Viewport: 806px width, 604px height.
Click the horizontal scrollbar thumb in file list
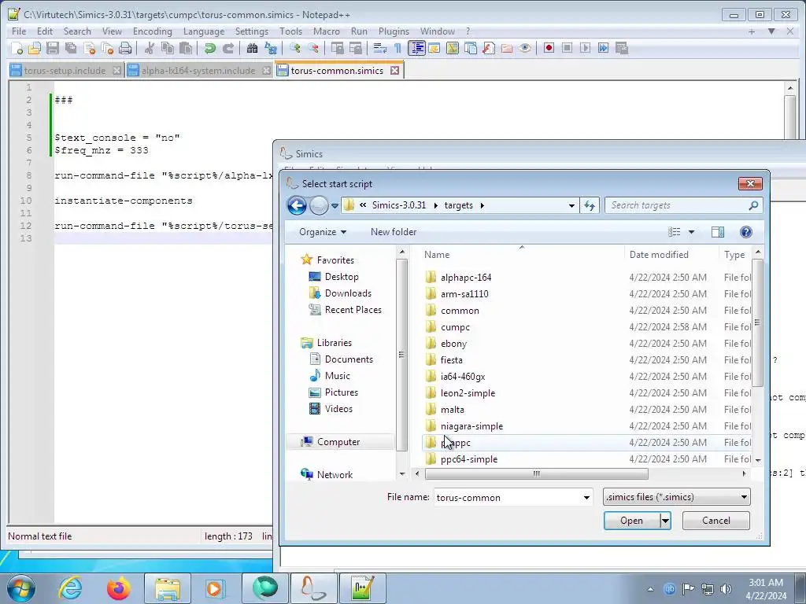(x=536, y=473)
